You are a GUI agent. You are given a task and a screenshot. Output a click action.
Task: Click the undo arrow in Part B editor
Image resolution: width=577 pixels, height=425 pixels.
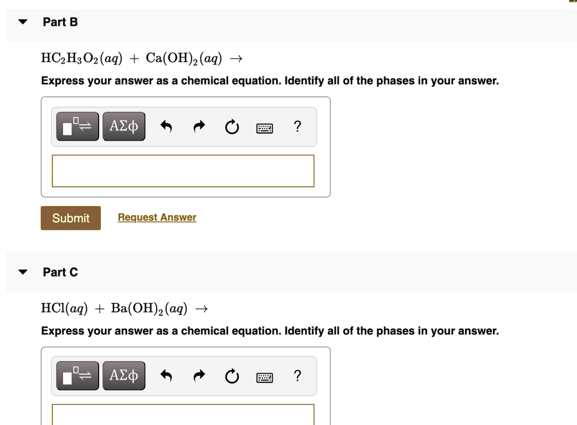(x=166, y=126)
